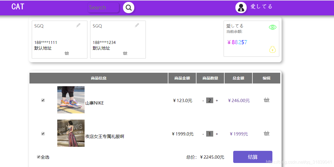Screen dimensions: 334x167
Task: Click the yellow money bag recharge icon
Action: 272,49
